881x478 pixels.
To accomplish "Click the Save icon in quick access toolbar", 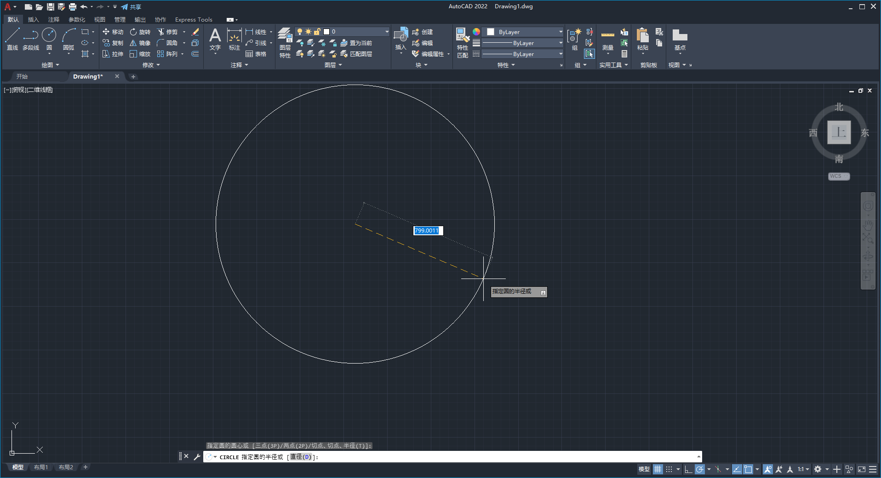I will click(51, 7).
